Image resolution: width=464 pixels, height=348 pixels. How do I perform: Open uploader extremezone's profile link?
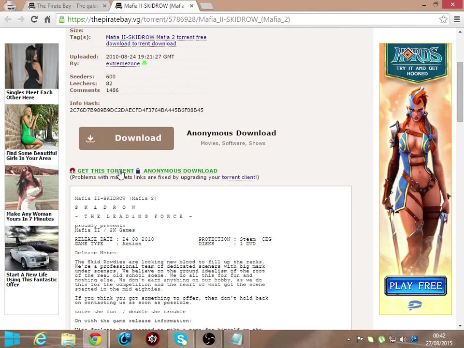(123, 63)
